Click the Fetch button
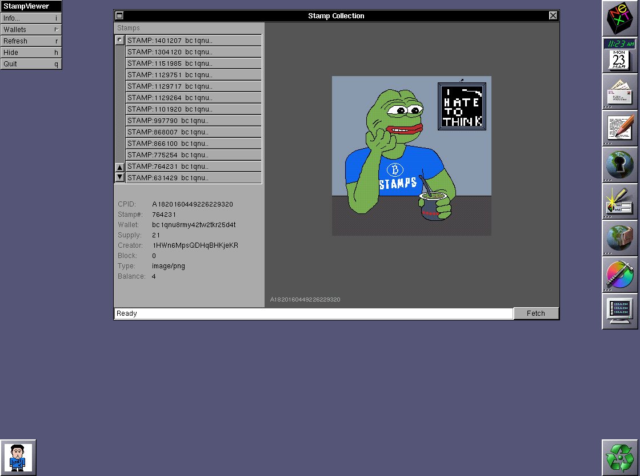 [535, 314]
